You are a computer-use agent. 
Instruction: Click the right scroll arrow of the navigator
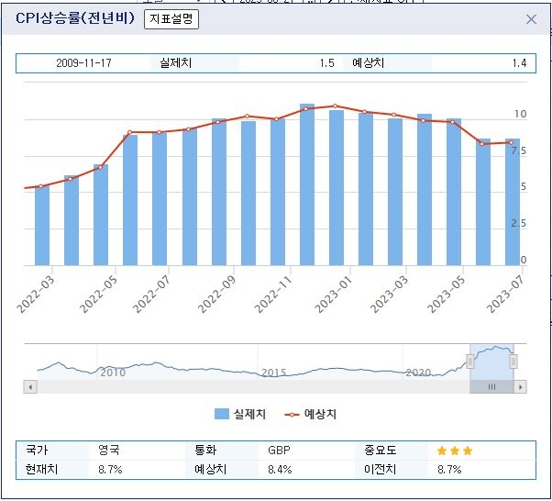(520, 387)
